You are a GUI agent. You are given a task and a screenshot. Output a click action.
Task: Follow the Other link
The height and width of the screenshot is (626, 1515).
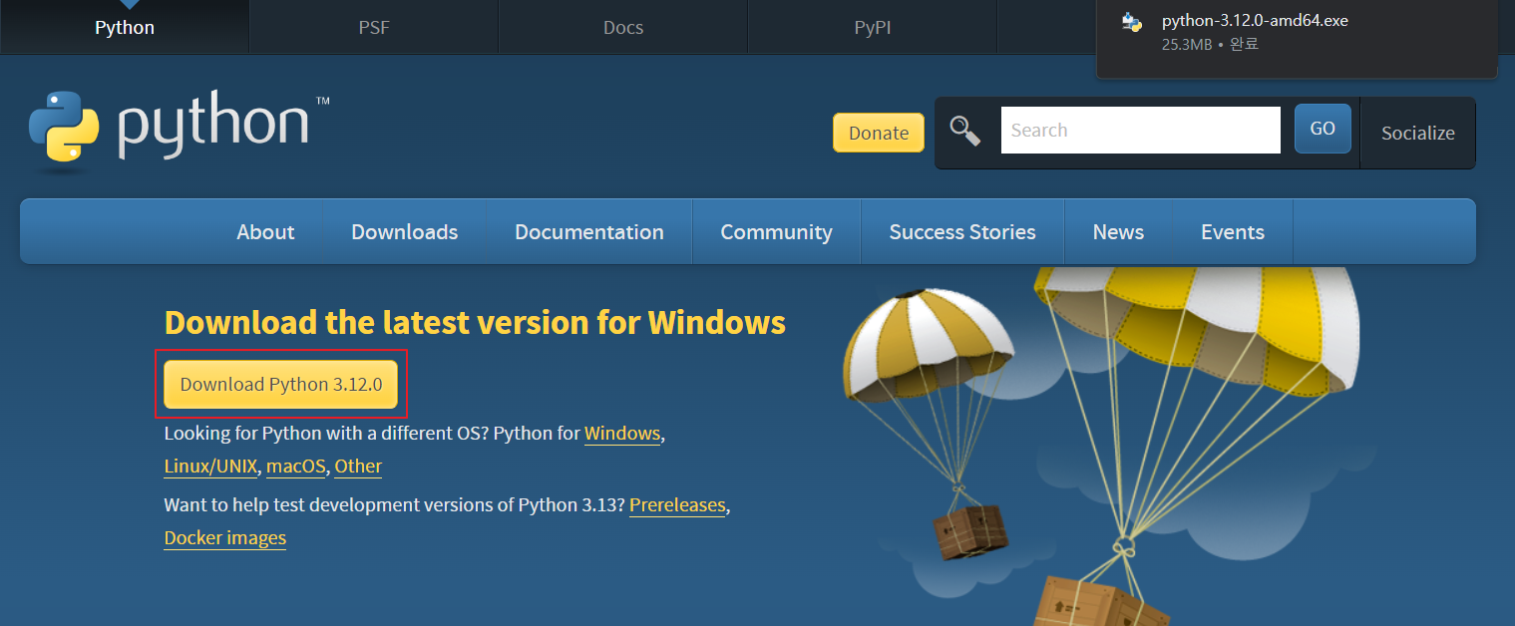[358, 466]
